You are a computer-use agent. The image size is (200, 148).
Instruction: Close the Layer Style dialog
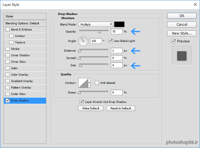coord(195,4)
